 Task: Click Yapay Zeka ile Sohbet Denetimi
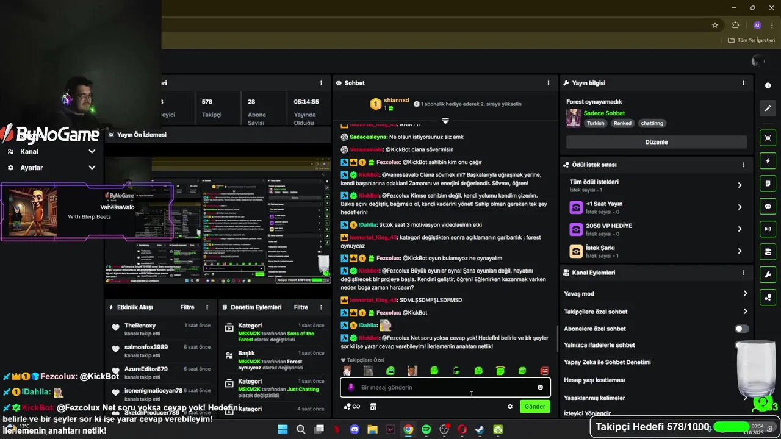(607, 362)
